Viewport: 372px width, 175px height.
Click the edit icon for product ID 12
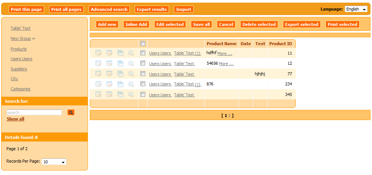click(98, 64)
